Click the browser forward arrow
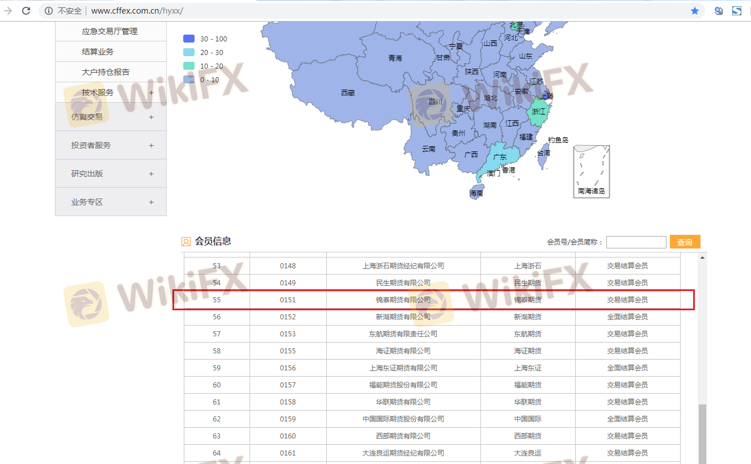 pos(8,11)
